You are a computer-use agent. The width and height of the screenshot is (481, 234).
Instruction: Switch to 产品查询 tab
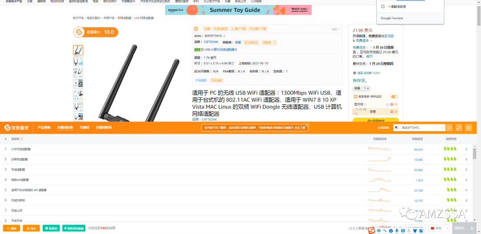[44, 127]
